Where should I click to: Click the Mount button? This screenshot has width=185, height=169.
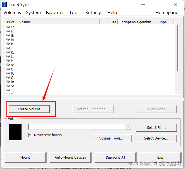click(25, 157)
